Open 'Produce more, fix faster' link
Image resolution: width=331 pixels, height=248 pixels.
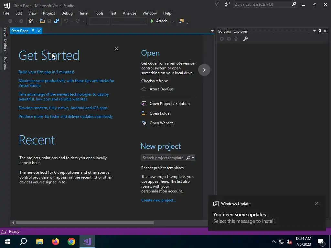[x=66, y=116]
